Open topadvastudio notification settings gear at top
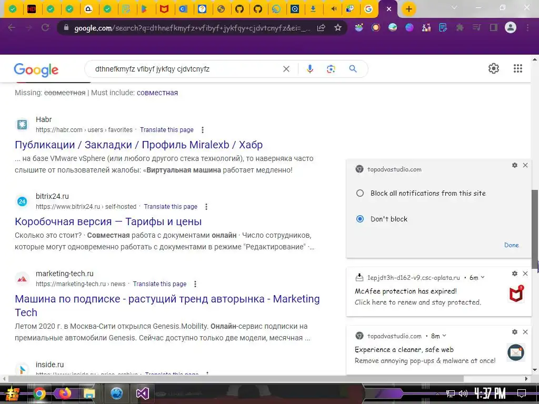 click(515, 165)
